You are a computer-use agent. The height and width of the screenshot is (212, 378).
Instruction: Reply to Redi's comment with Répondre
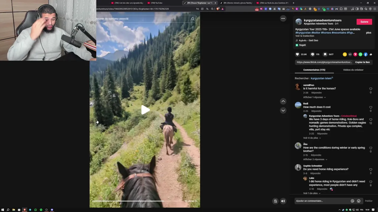point(316,111)
